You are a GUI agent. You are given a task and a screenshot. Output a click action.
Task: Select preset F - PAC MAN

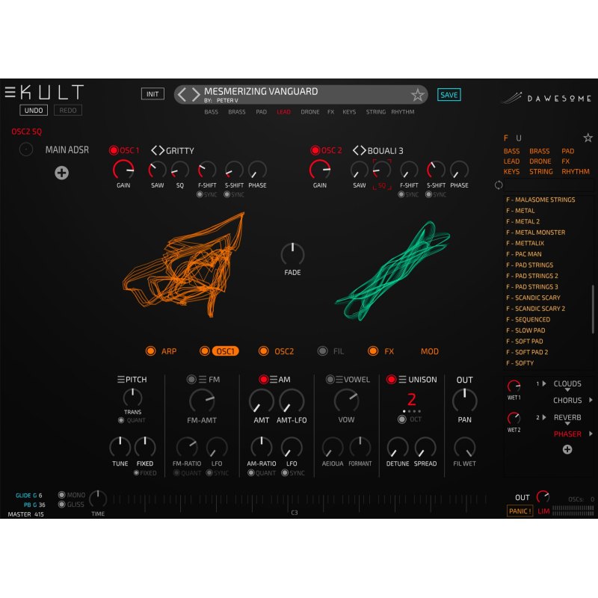click(x=524, y=254)
